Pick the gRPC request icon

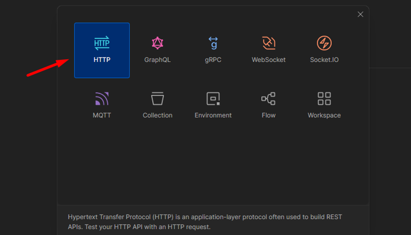tap(213, 43)
